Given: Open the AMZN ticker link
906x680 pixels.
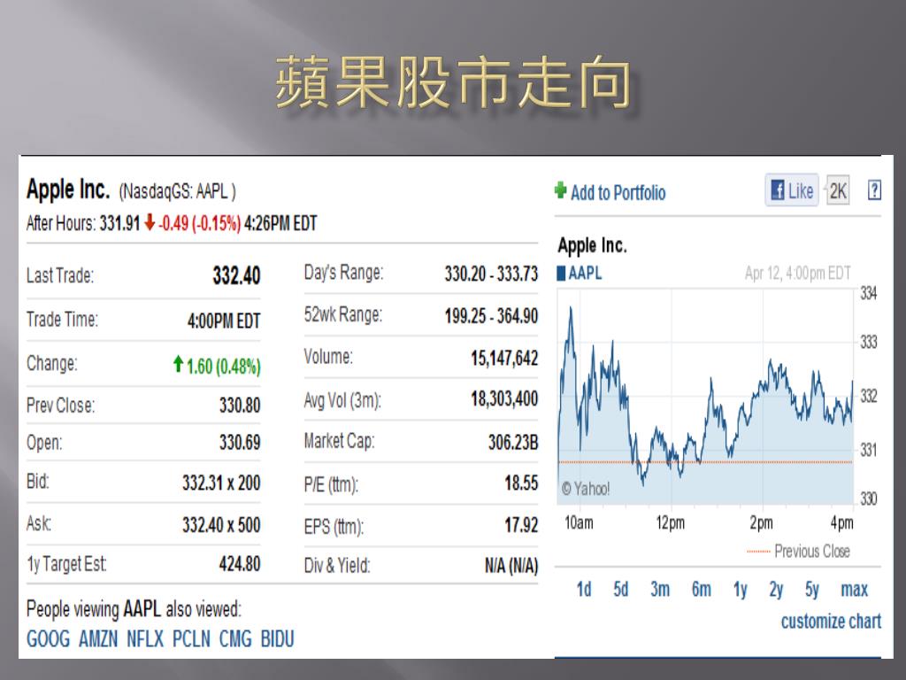Looking at the screenshot, I should 98,639.
